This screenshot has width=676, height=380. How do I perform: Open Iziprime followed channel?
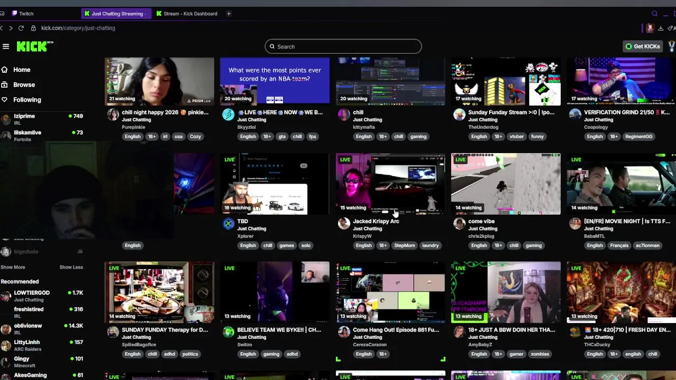pos(42,119)
